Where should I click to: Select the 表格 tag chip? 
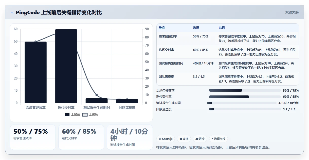(x=184, y=139)
